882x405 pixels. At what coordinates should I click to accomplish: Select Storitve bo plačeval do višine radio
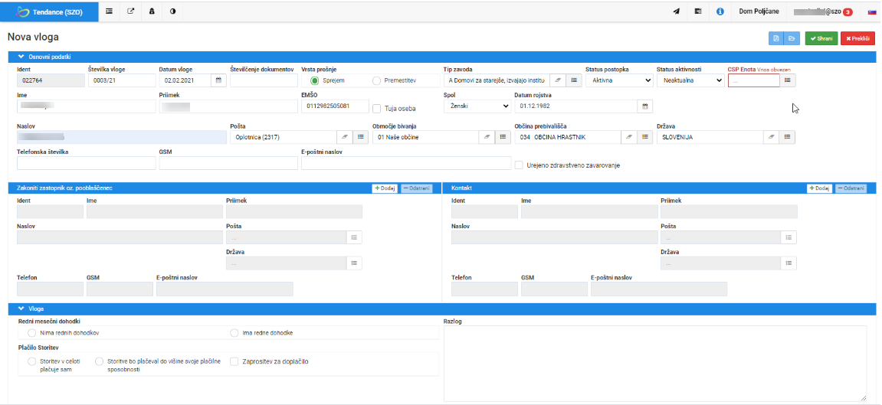coord(99,362)
